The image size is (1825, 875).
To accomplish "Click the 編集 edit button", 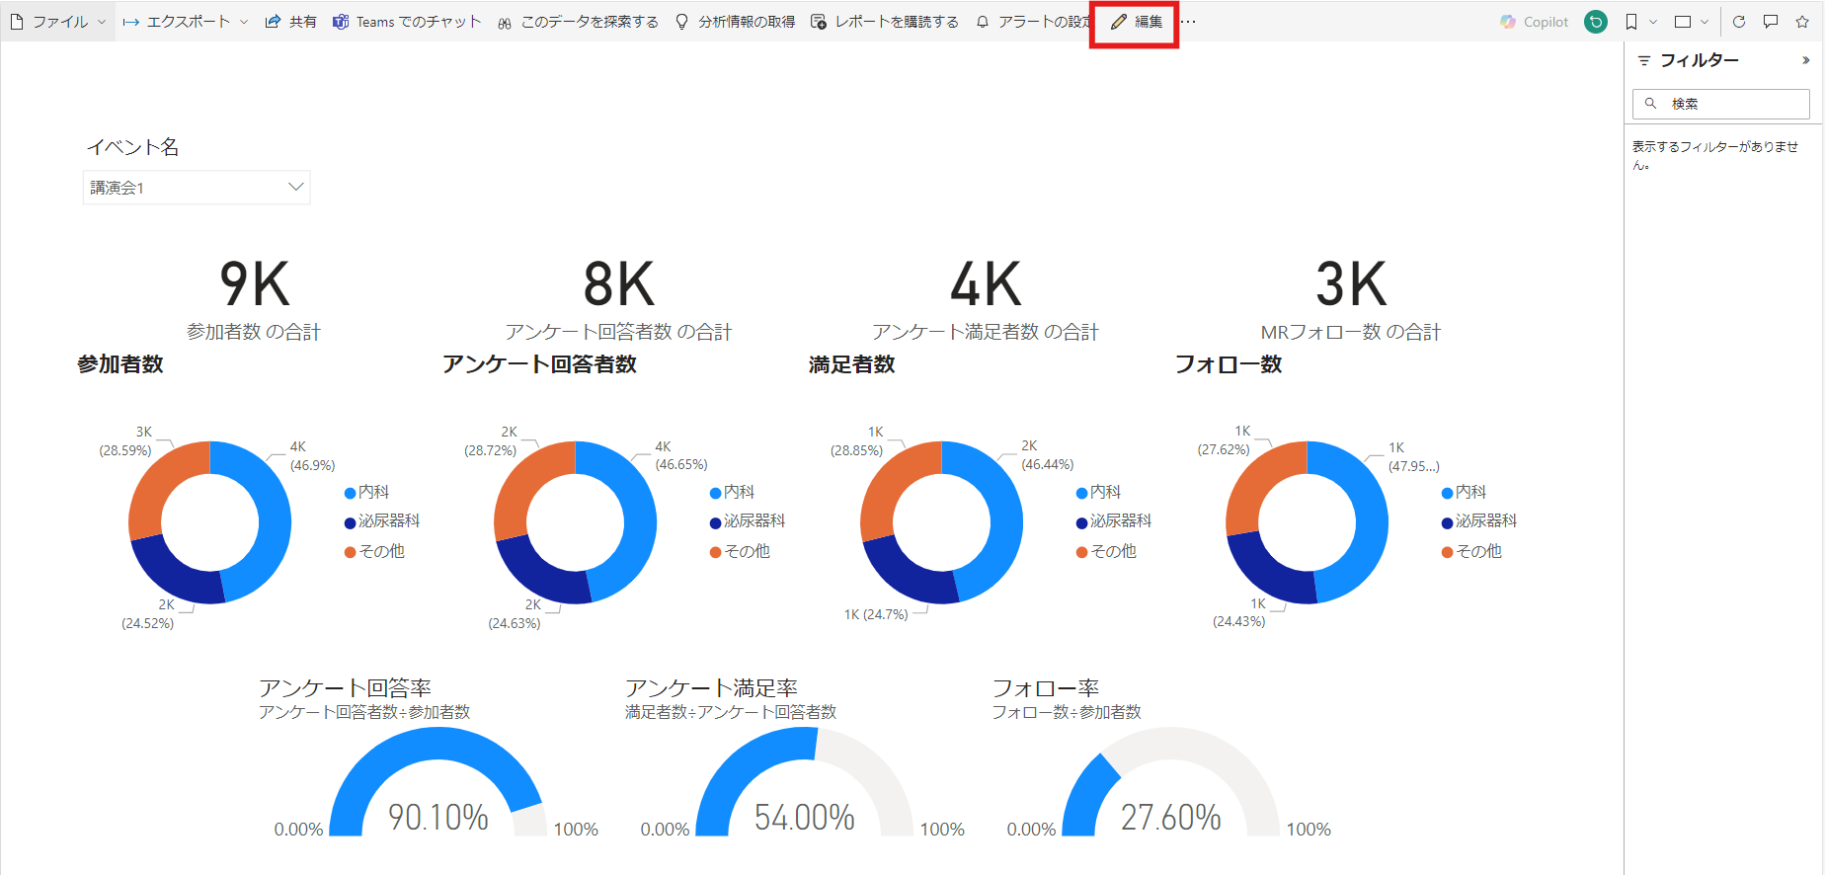I will point(1136,22).
